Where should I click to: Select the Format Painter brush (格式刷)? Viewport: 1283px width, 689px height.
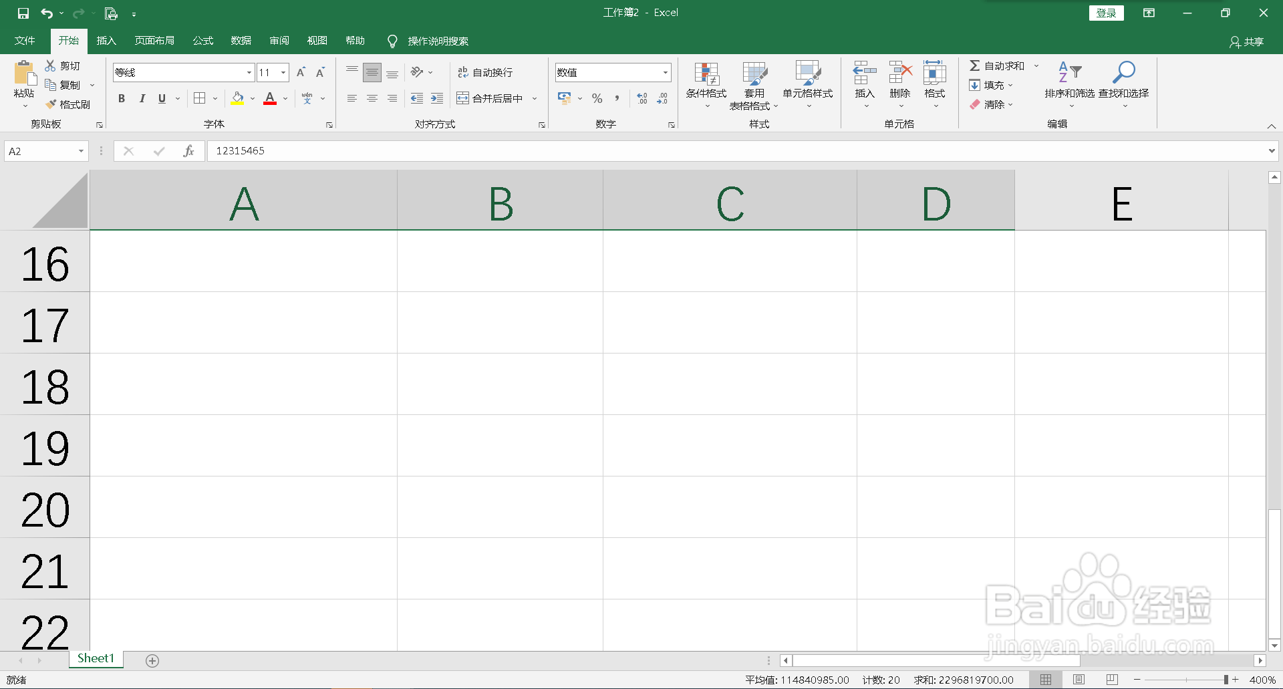67,104
